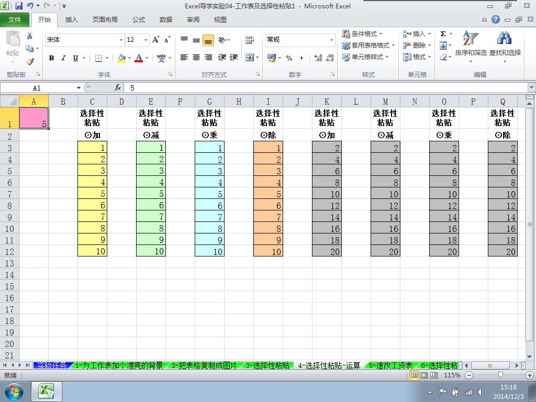Apply red font color button
Viewport: 536px width, 402px height.
click(139, 58)
